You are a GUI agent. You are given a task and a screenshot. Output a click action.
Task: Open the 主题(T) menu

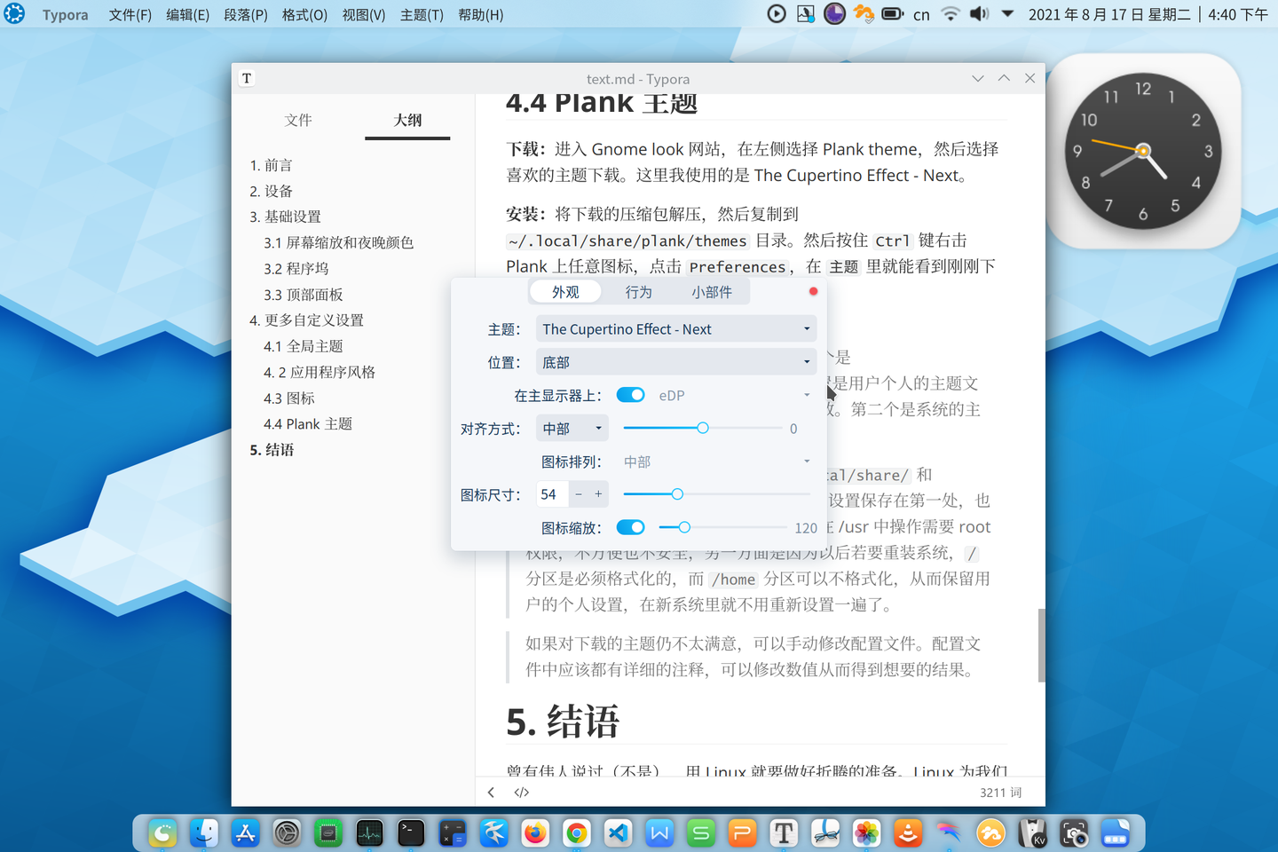[x=422, y=15]
